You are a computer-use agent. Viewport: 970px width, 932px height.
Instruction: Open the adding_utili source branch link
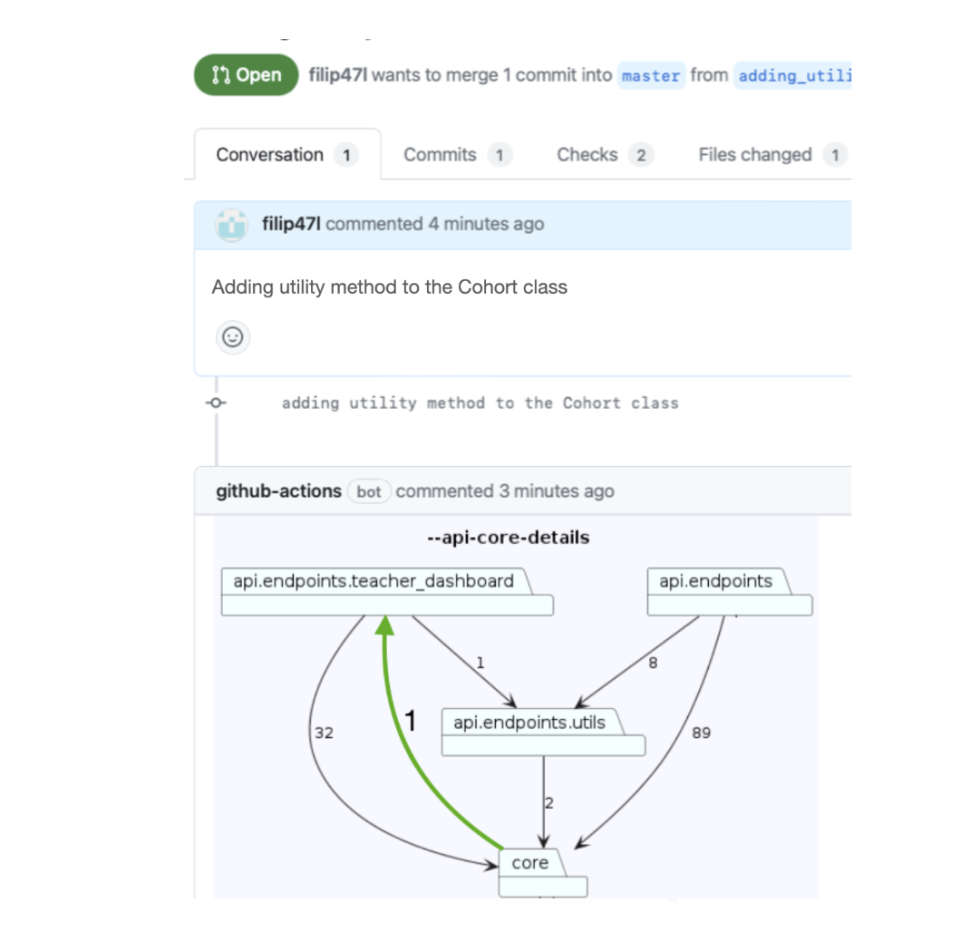pyautogui.click(x=793, y=75)
